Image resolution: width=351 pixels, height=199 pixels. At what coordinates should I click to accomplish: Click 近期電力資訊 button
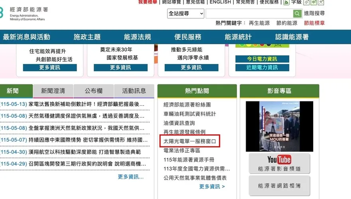point(262,67)
